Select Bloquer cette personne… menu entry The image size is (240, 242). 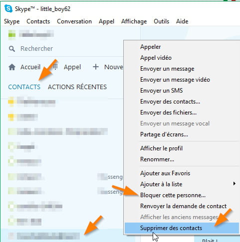pyautogui.click(x=173, y=195)
